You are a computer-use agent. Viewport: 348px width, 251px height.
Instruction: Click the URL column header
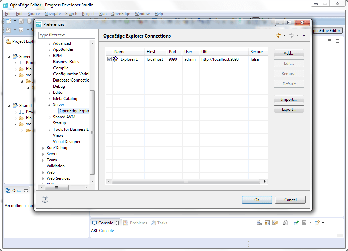tap(223, 52)
